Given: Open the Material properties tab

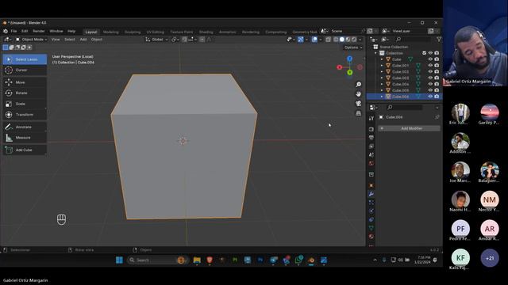Looking at the screenshot, I should [371, 237].
